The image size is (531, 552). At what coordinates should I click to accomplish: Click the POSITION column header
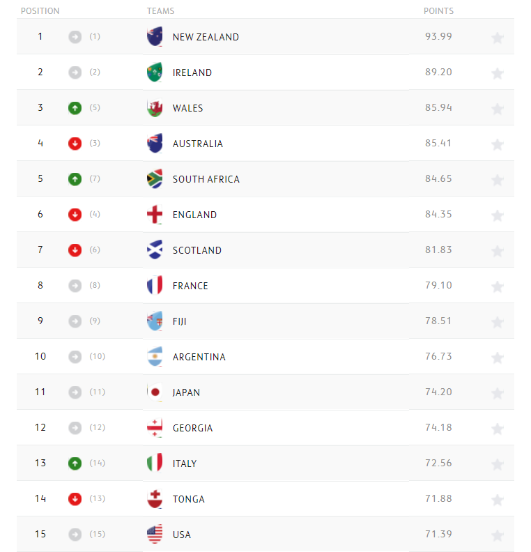[x=40, y=11]
